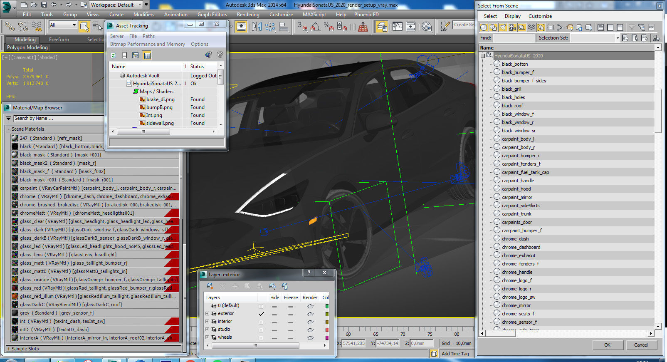Open Curve Editor from main toolbar
The height and width of the screenshot is (362, 667).
pos(398,27)
